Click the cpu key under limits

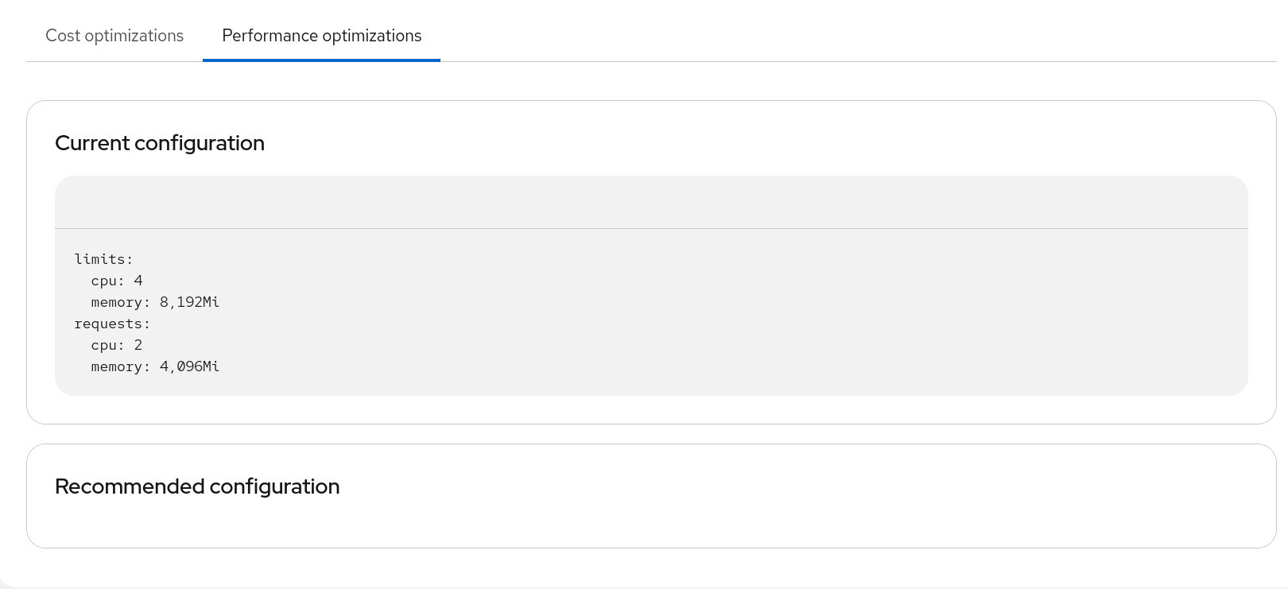coord(107,281)
